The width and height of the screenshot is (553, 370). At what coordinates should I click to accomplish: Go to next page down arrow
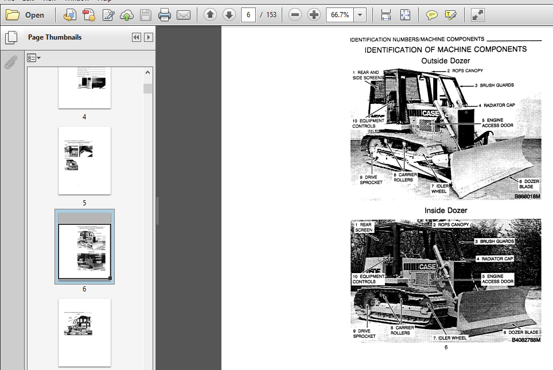coord(229,15)
